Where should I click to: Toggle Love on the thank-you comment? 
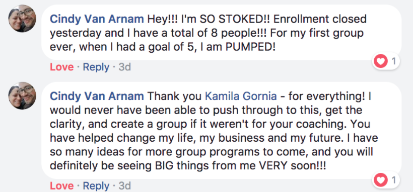pos(61,186)
